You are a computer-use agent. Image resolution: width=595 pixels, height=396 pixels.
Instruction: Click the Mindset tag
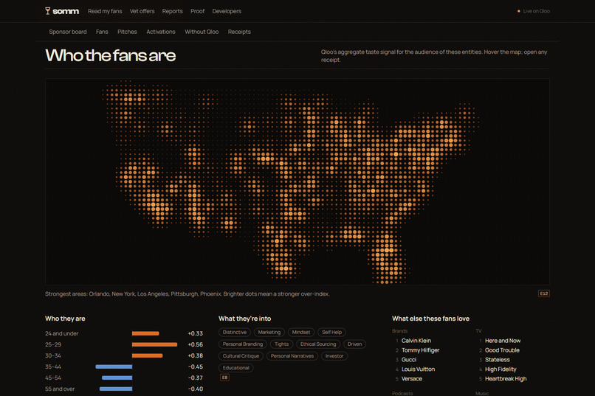pyautogui.click(x=301, y=333)
